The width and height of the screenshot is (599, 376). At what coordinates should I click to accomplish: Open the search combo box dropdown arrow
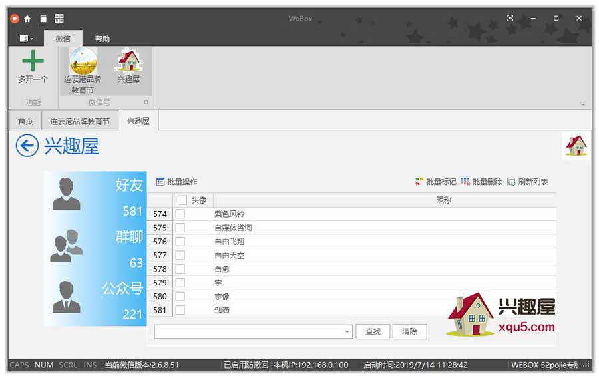tap(347, 331)
